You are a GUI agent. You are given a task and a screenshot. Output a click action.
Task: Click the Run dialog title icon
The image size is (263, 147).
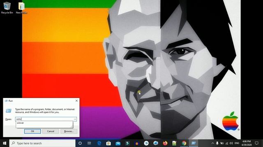(x=7, y=101)
